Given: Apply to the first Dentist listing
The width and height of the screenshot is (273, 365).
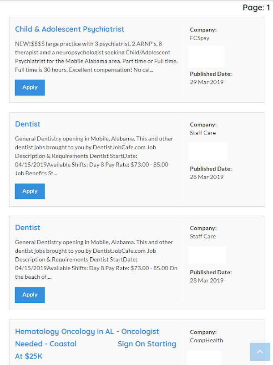Looking at the screenshot, I should coord(30,191).
